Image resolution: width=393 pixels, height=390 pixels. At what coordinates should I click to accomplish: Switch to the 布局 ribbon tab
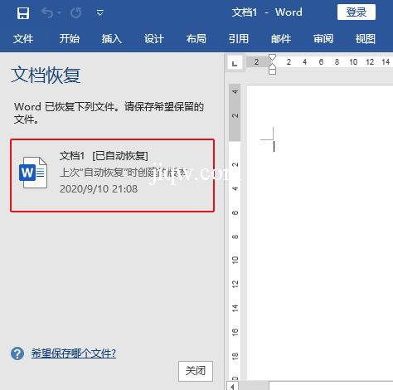coord(196,39)
